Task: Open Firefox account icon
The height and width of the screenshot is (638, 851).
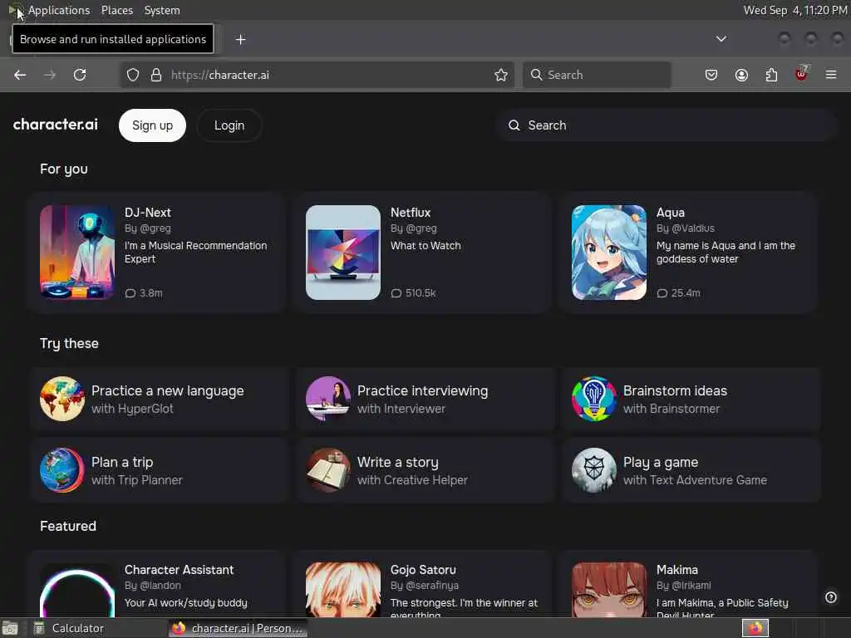Action: [x=741, y=75]
